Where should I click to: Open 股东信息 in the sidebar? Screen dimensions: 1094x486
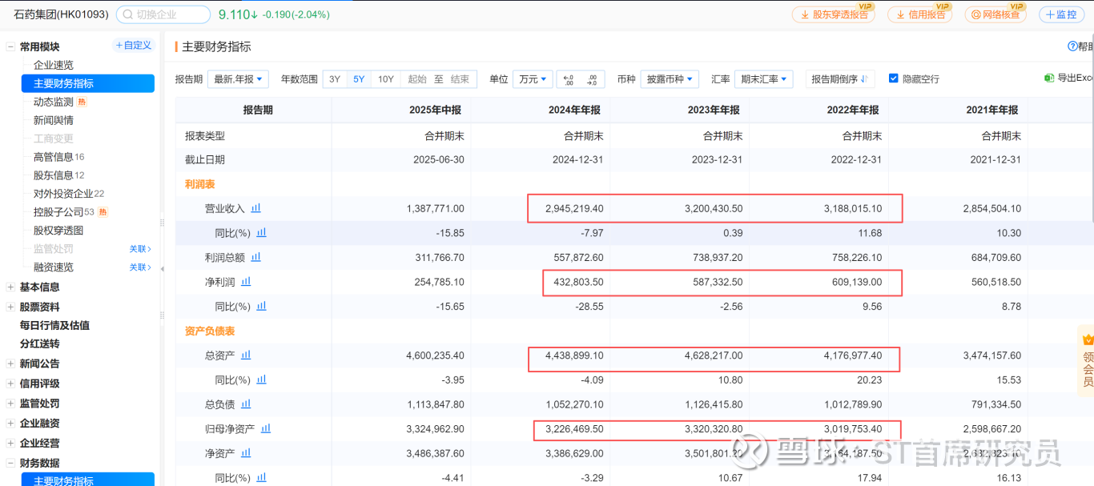53,175
